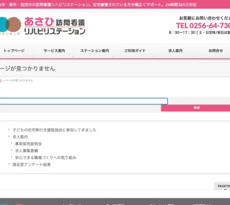Click the pink top banner tagline text
The image size is (230, 205).
pos(98,5)
